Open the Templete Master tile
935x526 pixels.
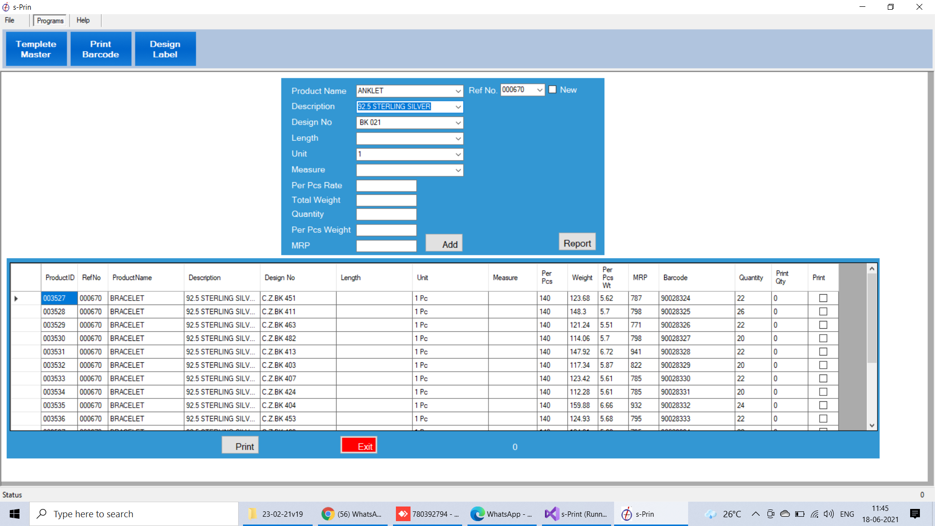[36, 49]
